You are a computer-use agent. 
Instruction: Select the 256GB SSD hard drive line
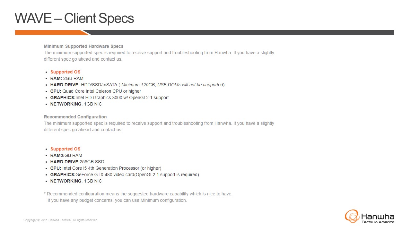point(77,162)
